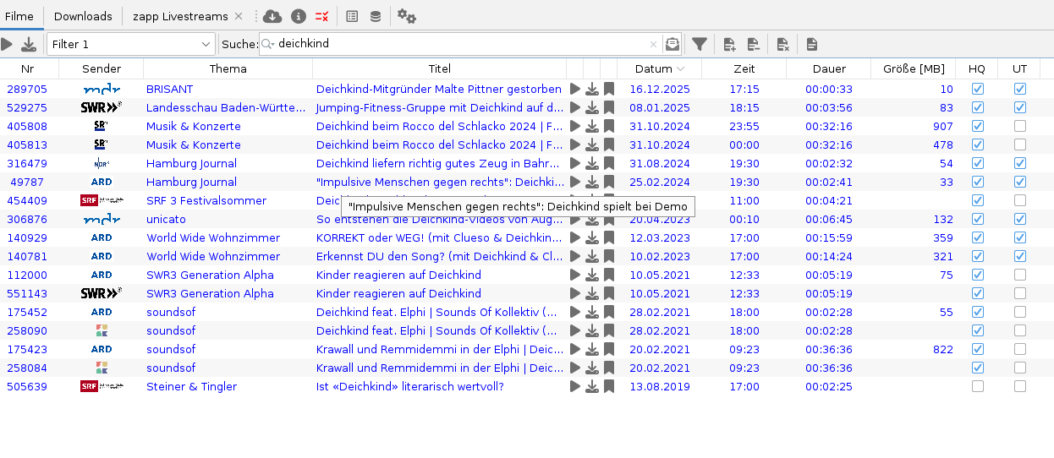
Task: Click the download film list cloud icon
Action: pyautogui.click(x=272, y=16)
